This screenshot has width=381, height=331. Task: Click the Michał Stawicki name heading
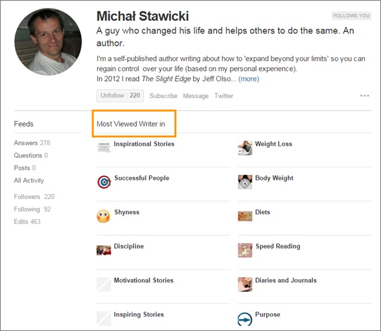click(x=143, y=16)
